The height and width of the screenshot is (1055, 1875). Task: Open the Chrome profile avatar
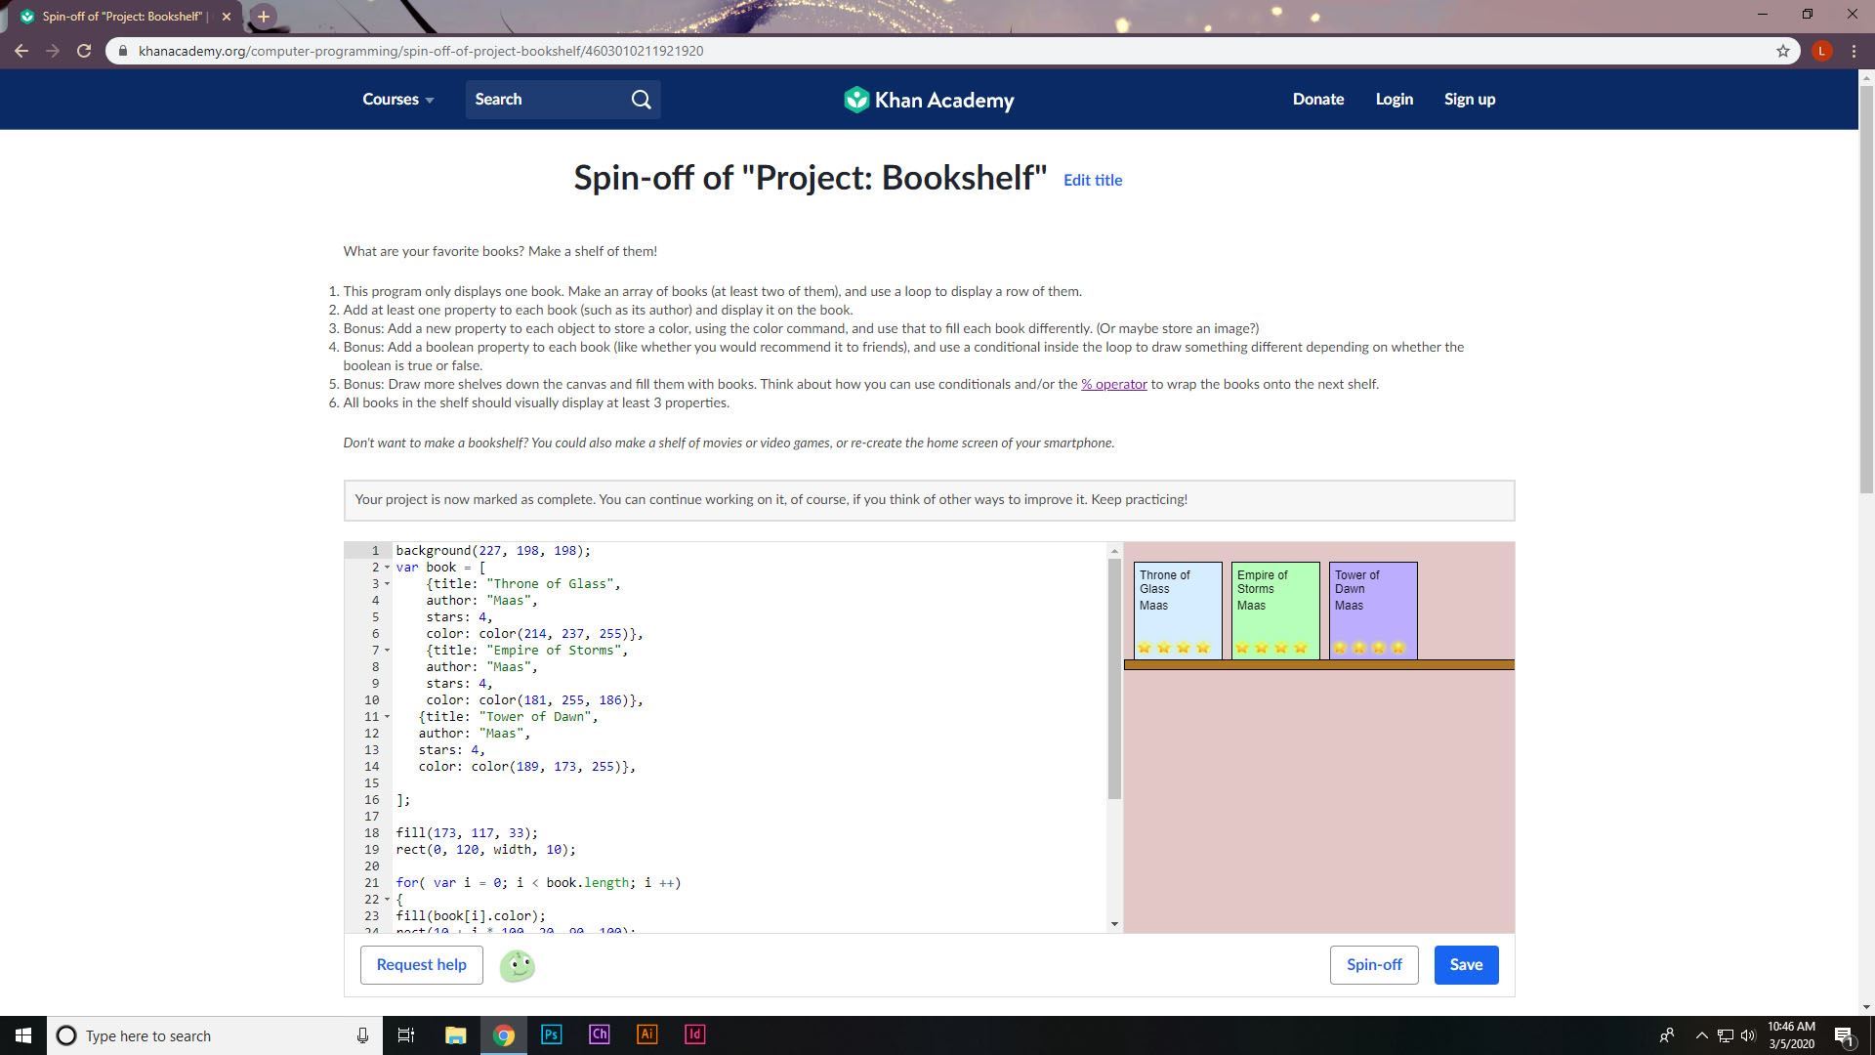[1821, 51]
